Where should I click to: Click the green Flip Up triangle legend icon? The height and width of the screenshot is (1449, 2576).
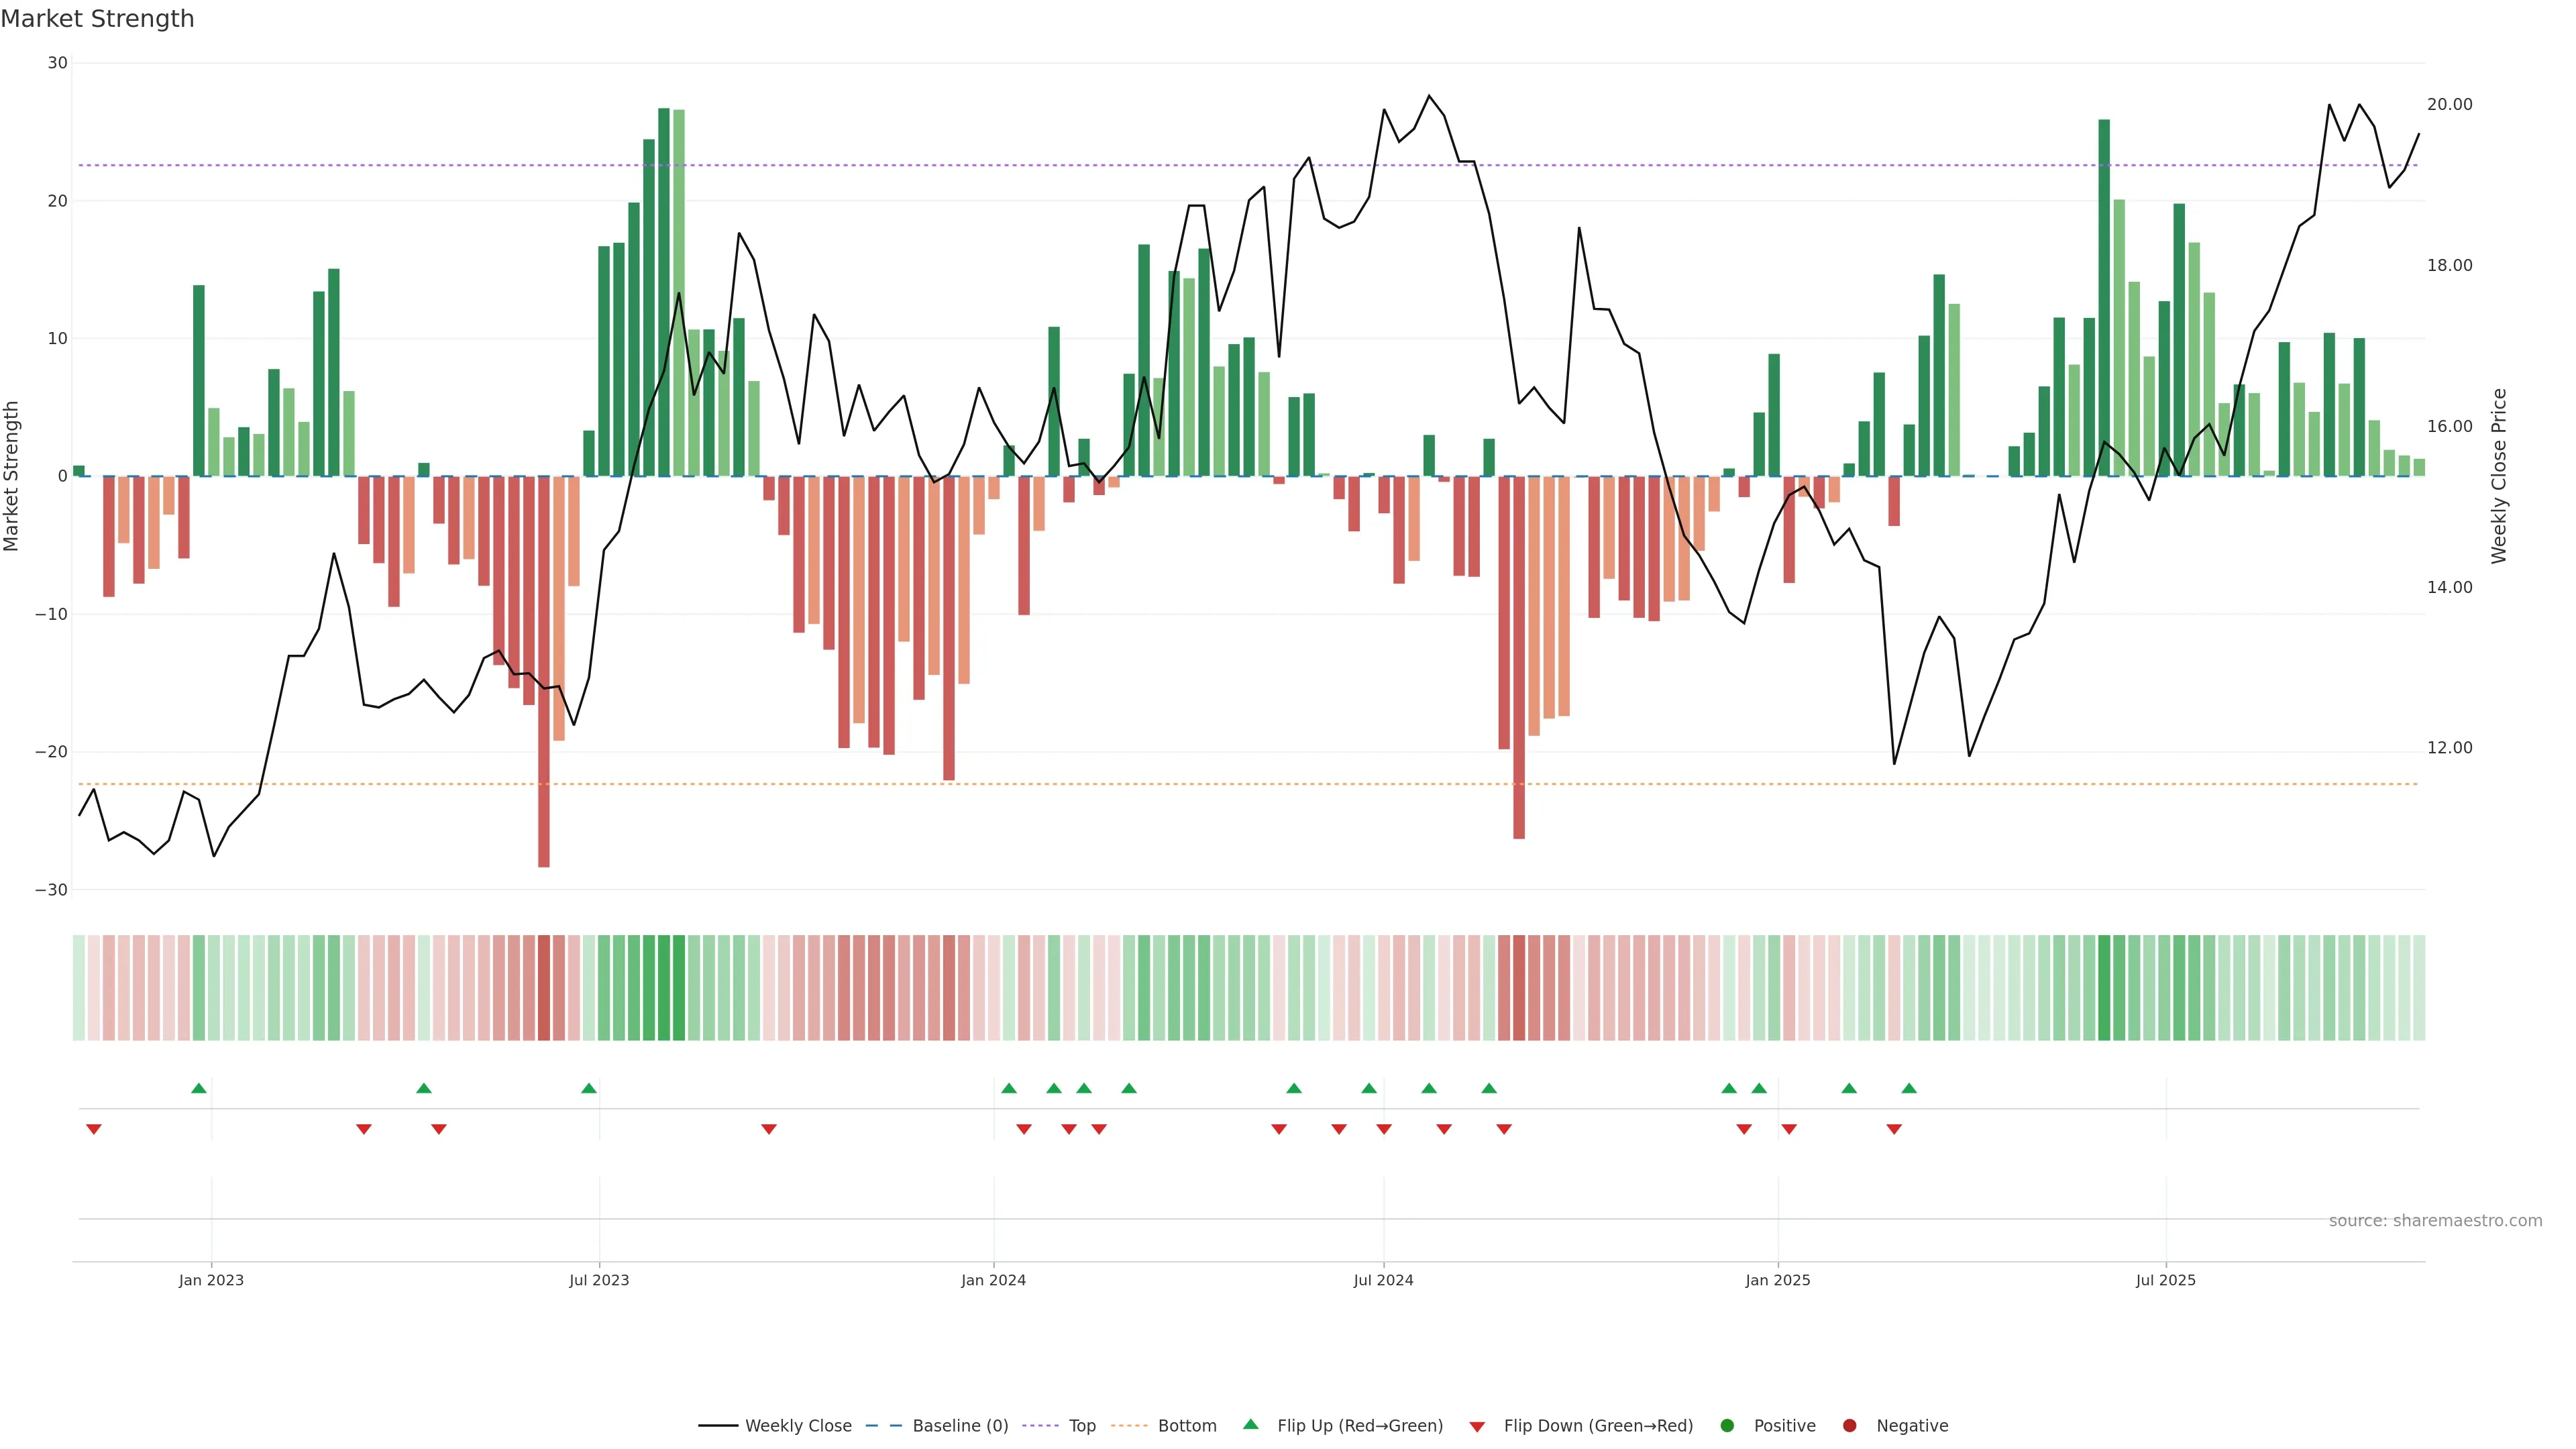pos(1250,1424)
